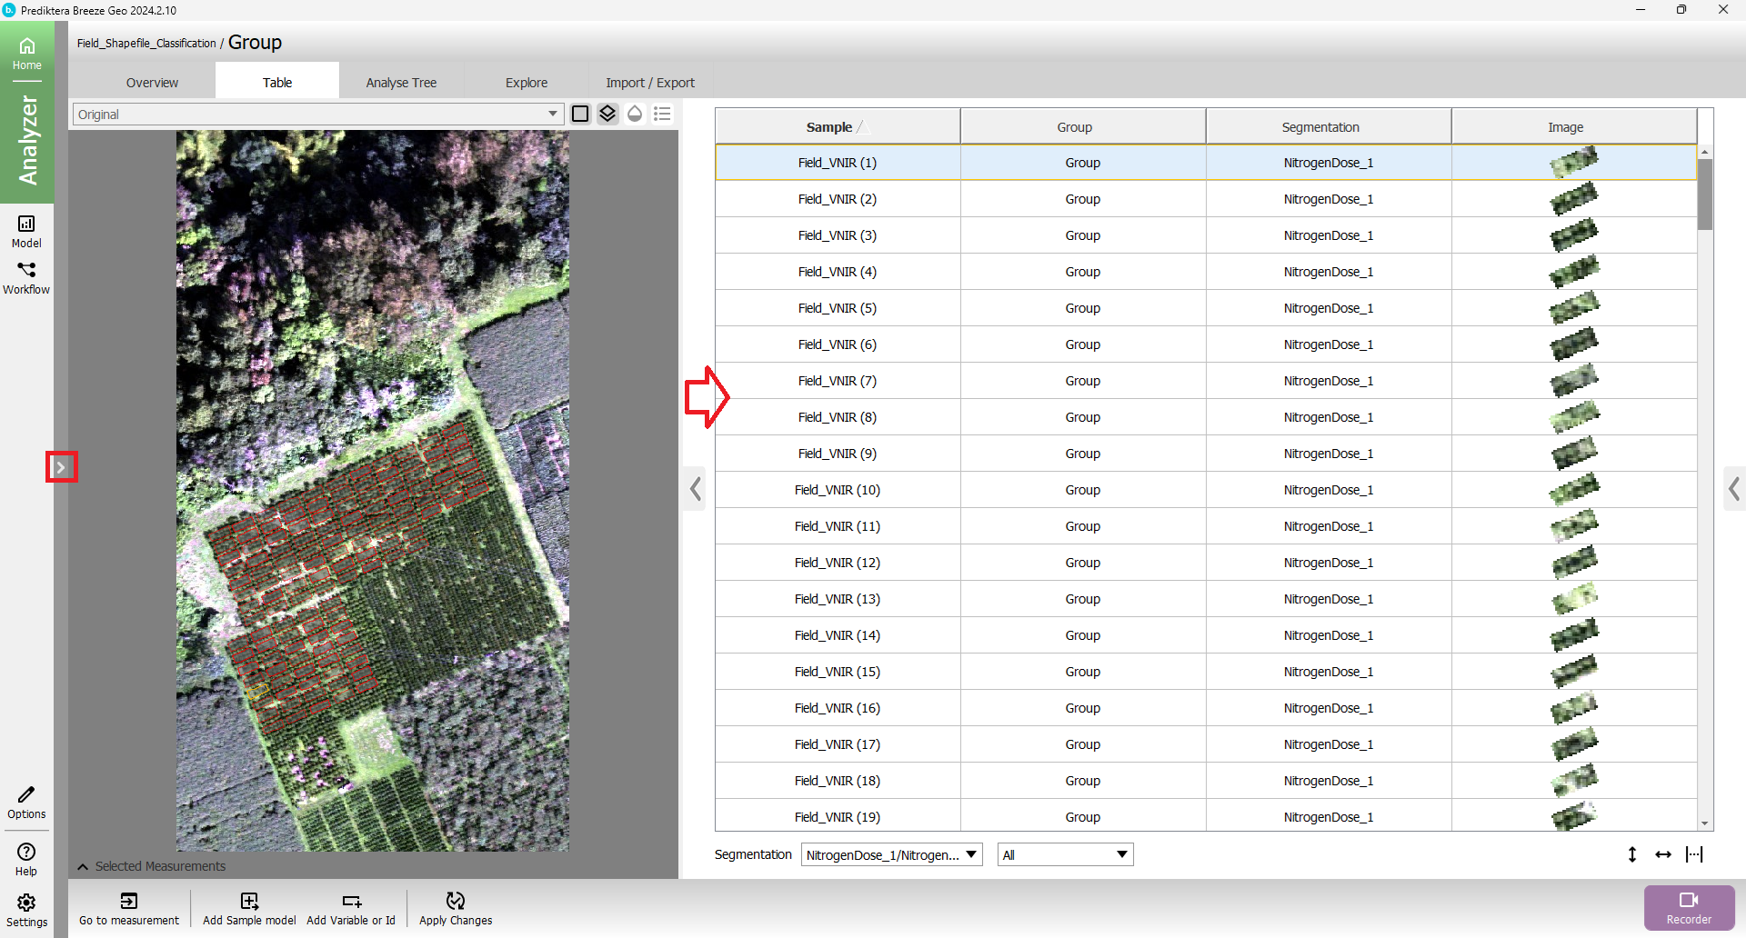Expand the Selected Measurements panel
This screenshot has height=938, width=1746.
tap(84, 866)
